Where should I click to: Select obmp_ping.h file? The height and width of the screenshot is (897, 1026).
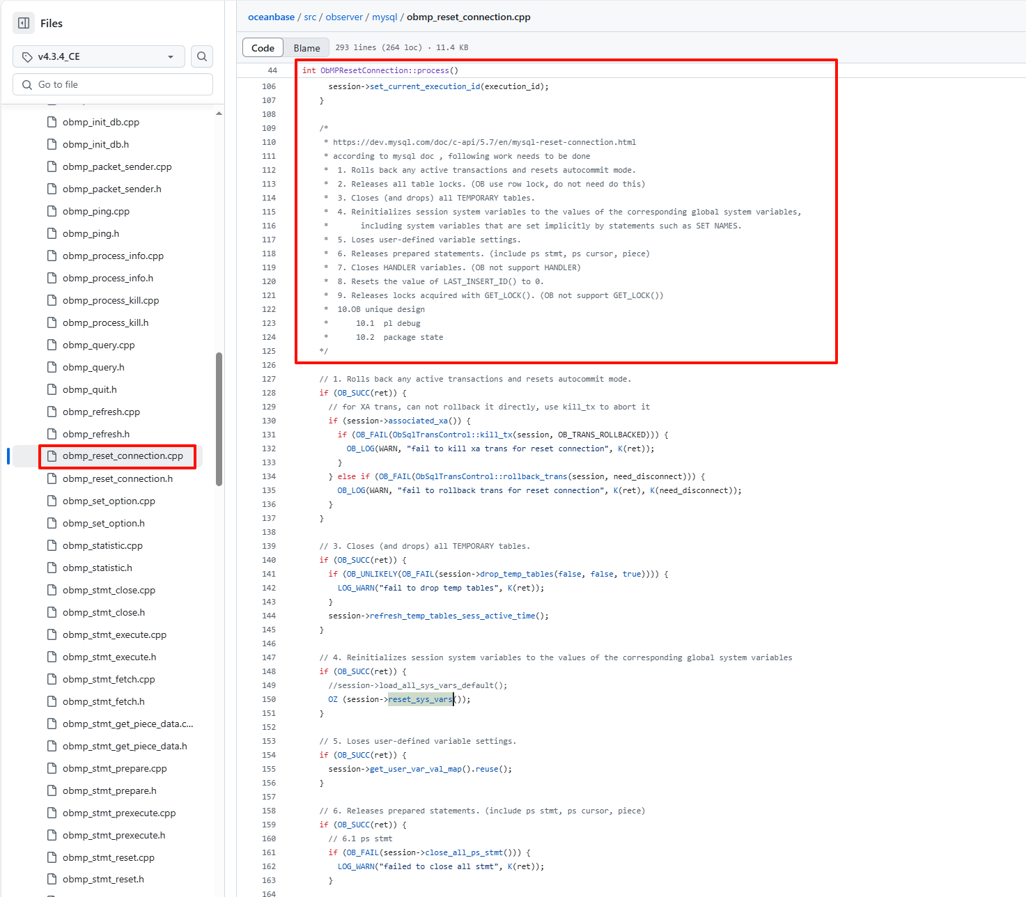pyautogui.click(x=91, y=233)
